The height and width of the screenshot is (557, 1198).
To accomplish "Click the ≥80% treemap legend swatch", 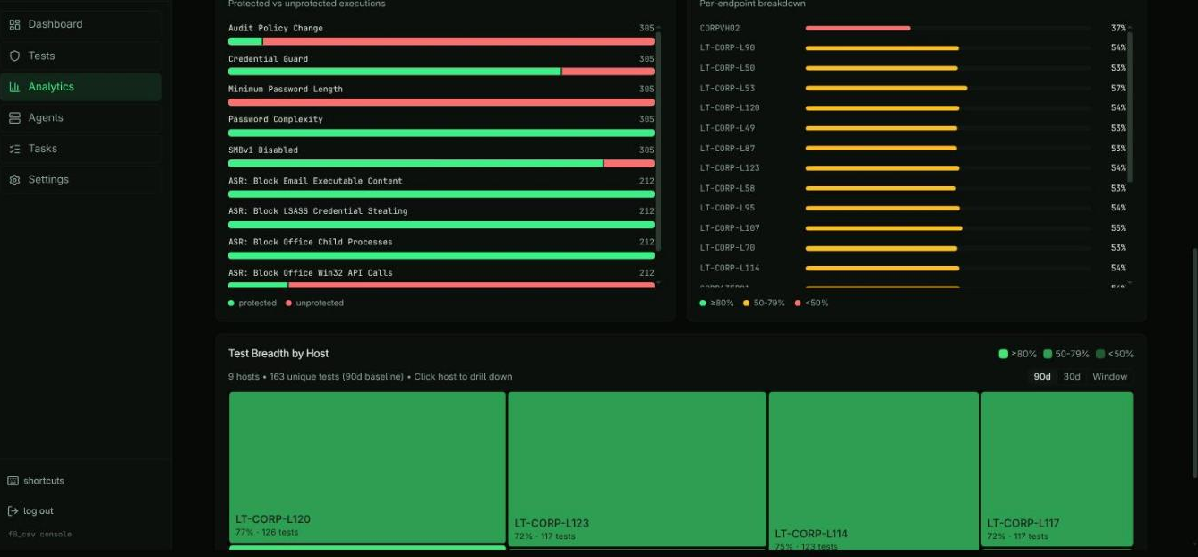I will click(x=1004, y=354).
